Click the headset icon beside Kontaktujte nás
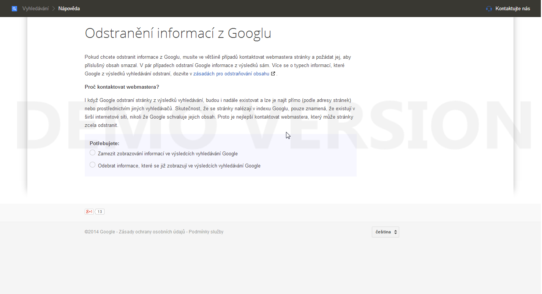542x294 pixels. [488, 8]
